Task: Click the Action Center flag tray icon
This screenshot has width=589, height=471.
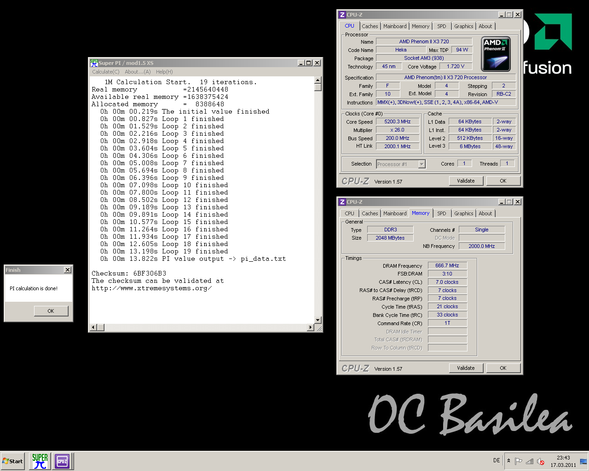Action: [519, 461]
